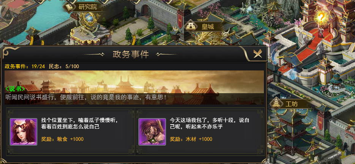Open the 研究院 book icon

69,7
